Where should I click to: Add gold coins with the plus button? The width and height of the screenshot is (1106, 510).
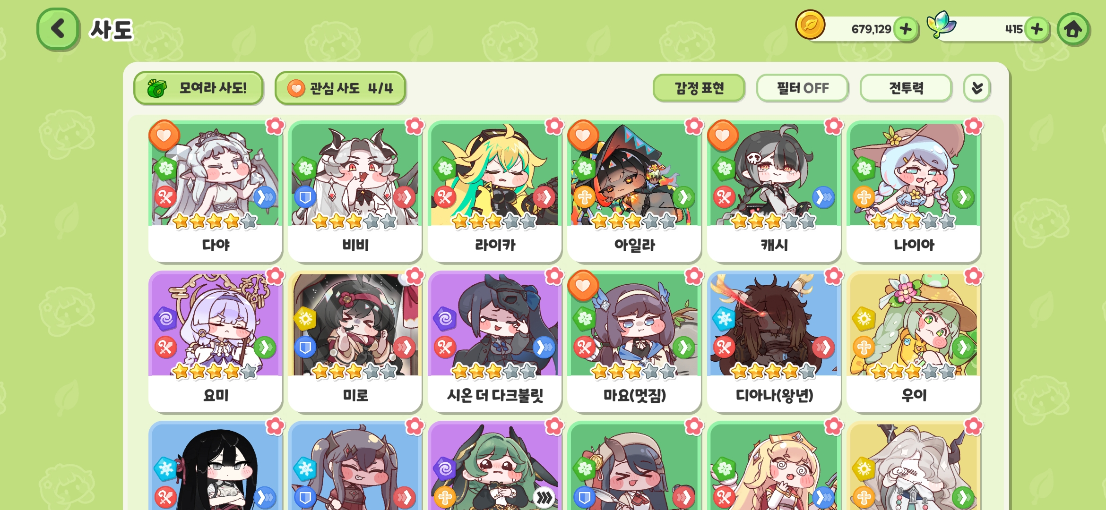pos(906,29)
